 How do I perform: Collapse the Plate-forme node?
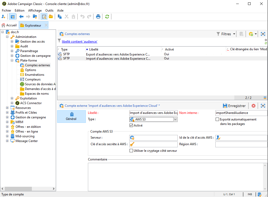click(x=12, y=60)
